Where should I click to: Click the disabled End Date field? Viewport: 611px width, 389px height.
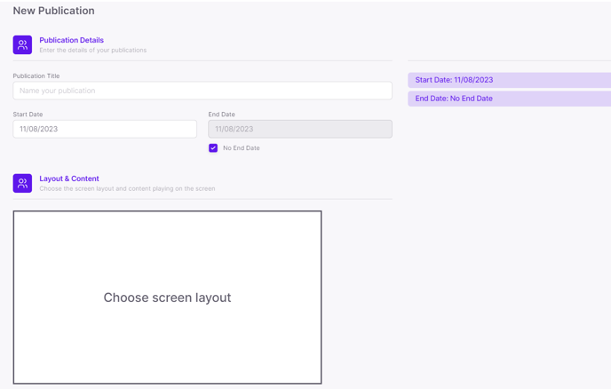click(300, 129)
